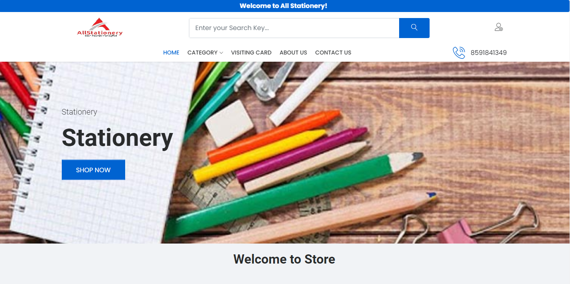Click the SHOP NOW button
This screenshot has width=570, height=284.
(93, 170)
